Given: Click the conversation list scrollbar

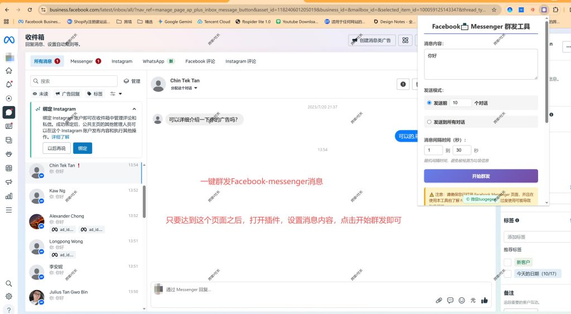Looking at the screenshot, I should [x=144, y=201].
